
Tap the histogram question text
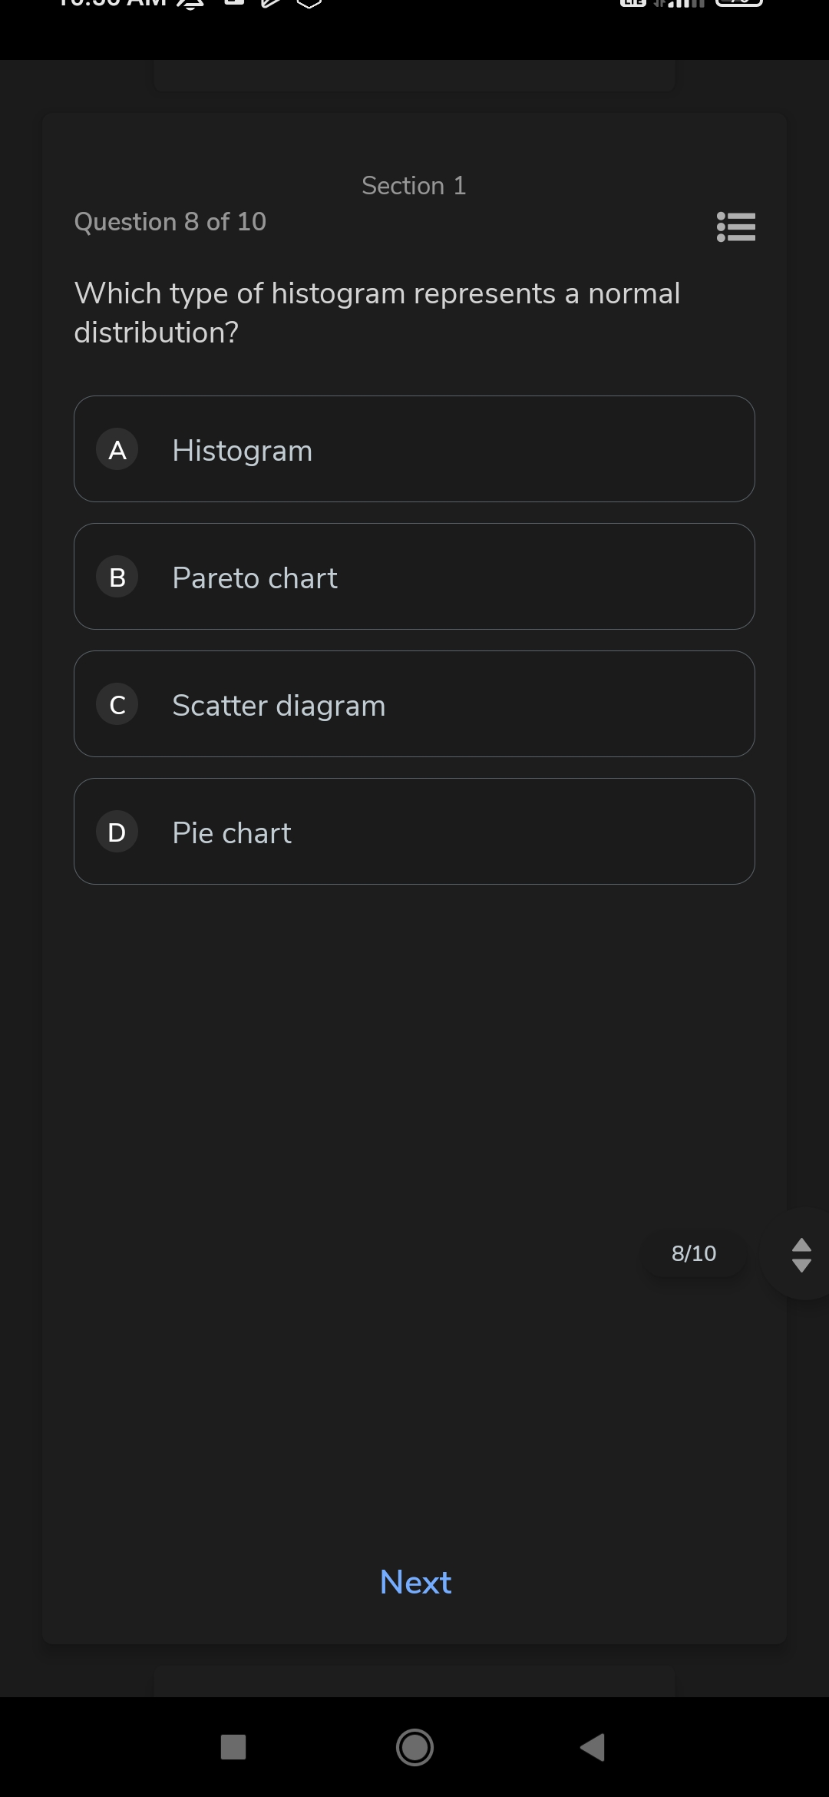tap(377, 313)
